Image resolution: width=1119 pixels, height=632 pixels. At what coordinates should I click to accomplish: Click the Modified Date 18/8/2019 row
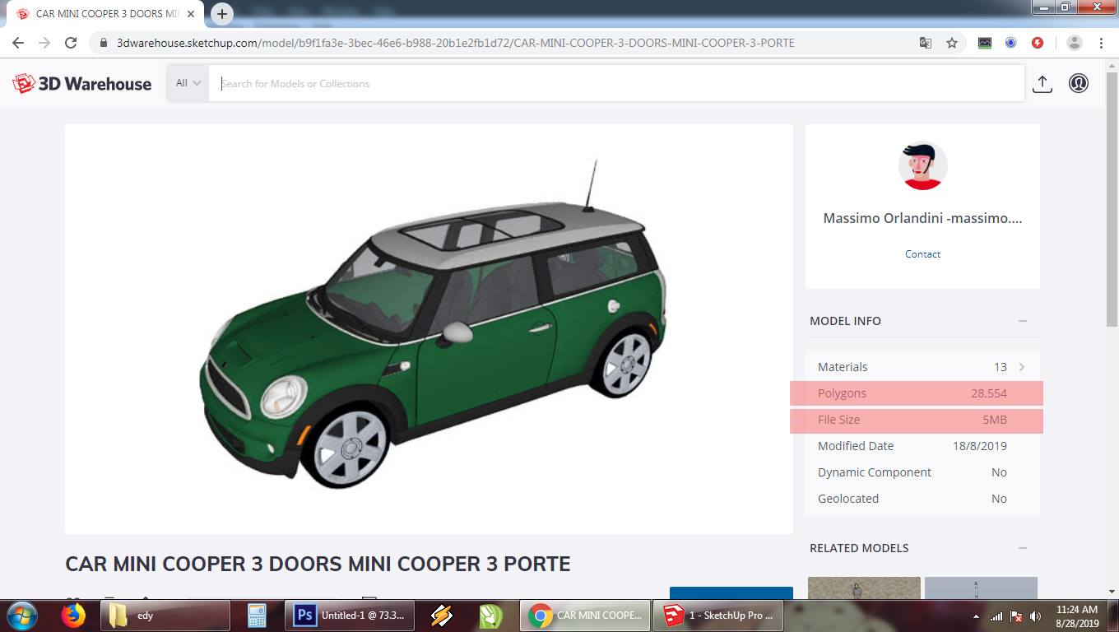(922, 446)
